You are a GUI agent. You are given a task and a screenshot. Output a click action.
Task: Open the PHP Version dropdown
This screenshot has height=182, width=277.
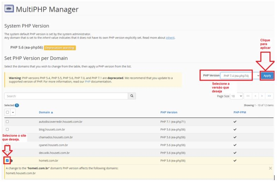(x=240, y=76)
